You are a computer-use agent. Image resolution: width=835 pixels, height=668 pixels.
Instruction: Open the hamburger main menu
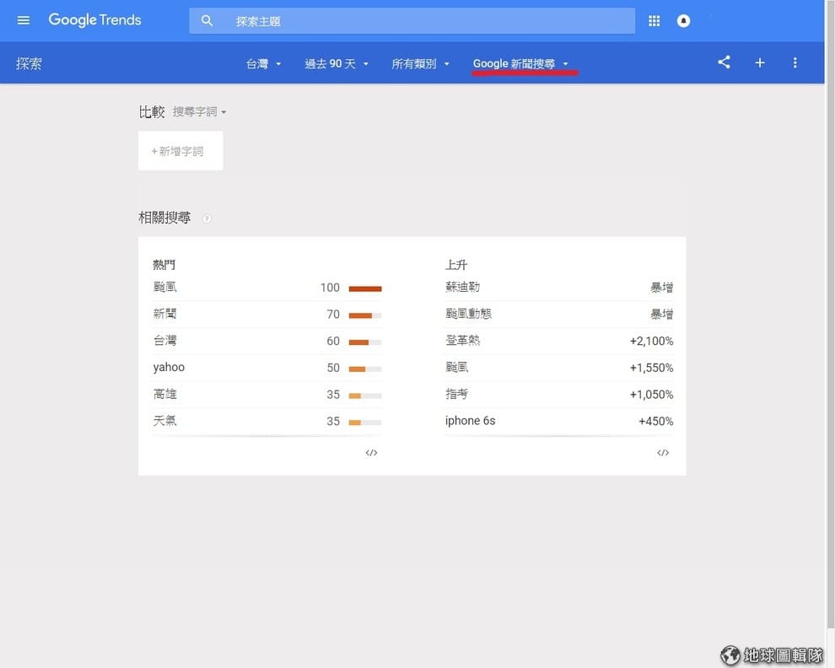[x=24, y=20]
